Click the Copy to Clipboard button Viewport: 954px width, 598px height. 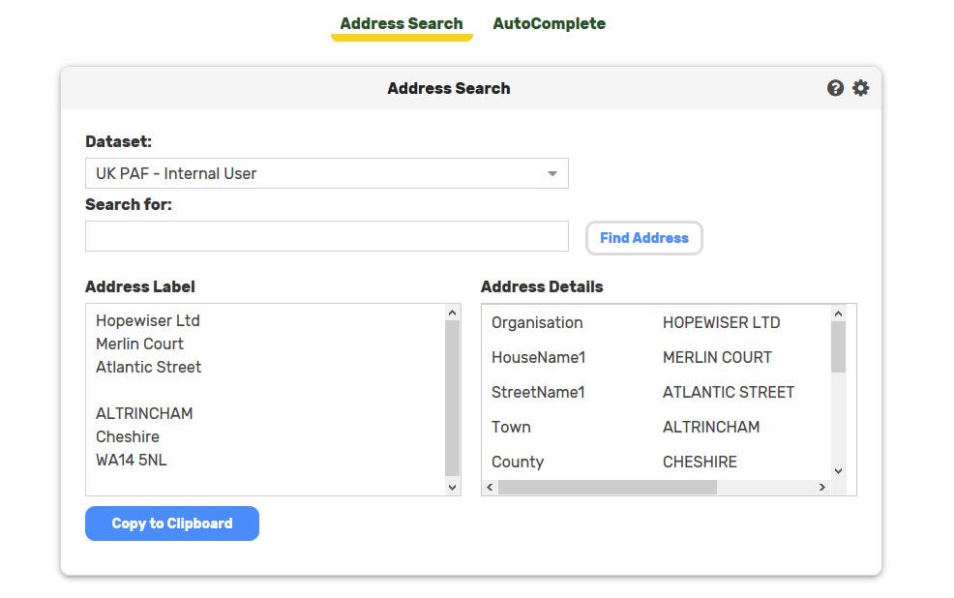172,523
